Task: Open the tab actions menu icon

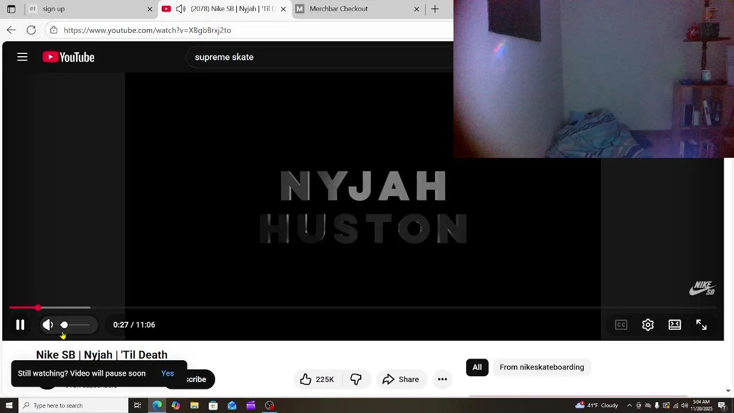Action: point(11,9)
